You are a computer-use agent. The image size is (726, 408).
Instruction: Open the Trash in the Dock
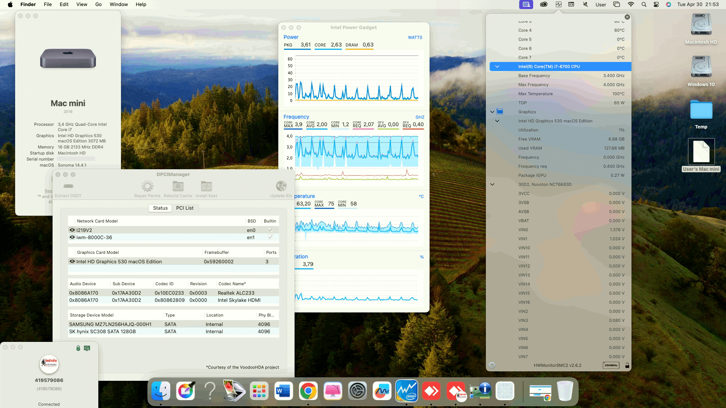tap(565, 391)
